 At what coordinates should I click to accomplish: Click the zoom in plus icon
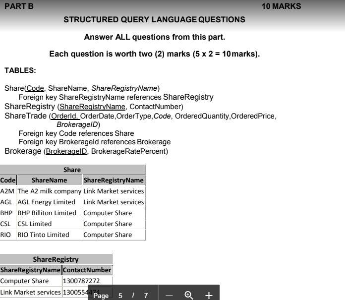209,296
